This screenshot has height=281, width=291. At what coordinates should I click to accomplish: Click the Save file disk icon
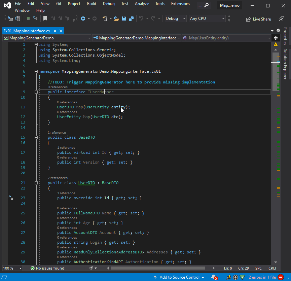[x=124, y=19]
